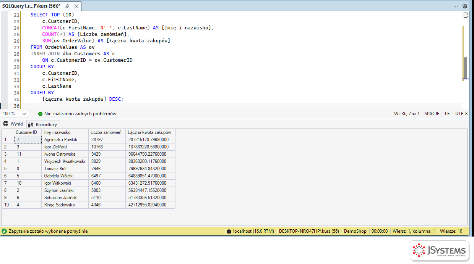The width and height of the screenshot is (474, 264).
Task: Click the green no-problems checkmark icon
Action: click(41, 114)
